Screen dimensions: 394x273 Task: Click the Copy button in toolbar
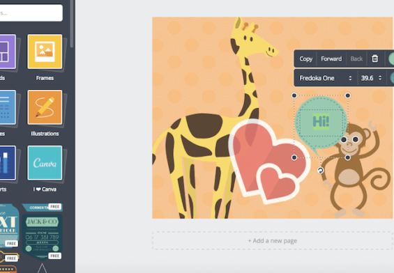(306, 58)
